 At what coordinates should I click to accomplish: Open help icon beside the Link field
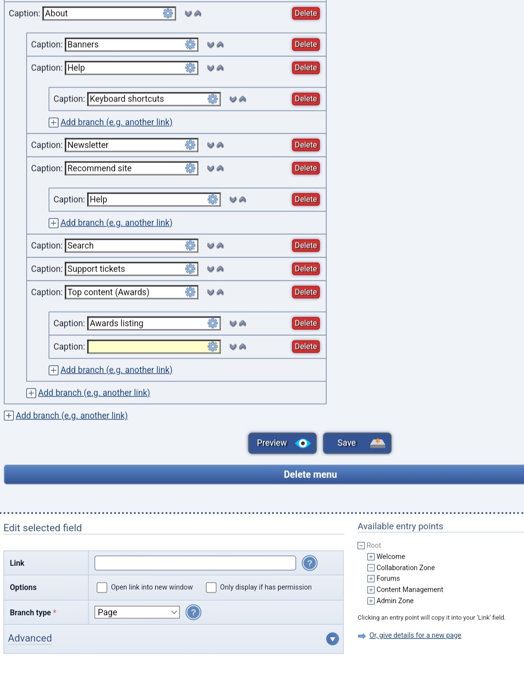point(310,563)
